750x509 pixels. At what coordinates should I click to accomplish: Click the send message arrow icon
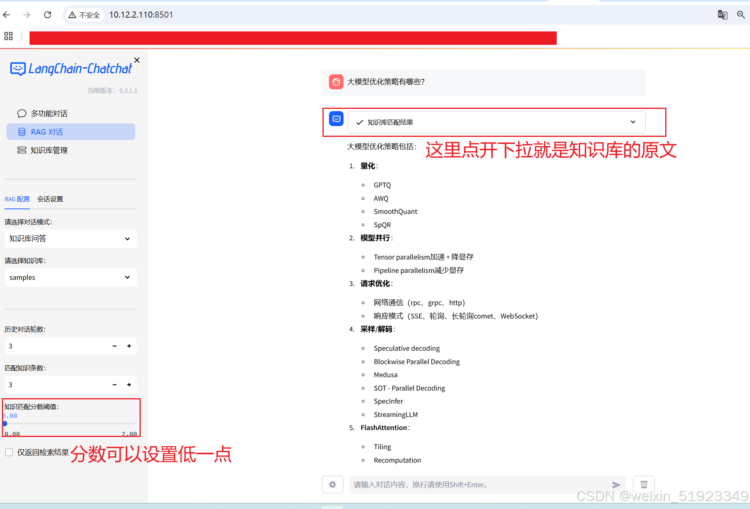[616, 485]
